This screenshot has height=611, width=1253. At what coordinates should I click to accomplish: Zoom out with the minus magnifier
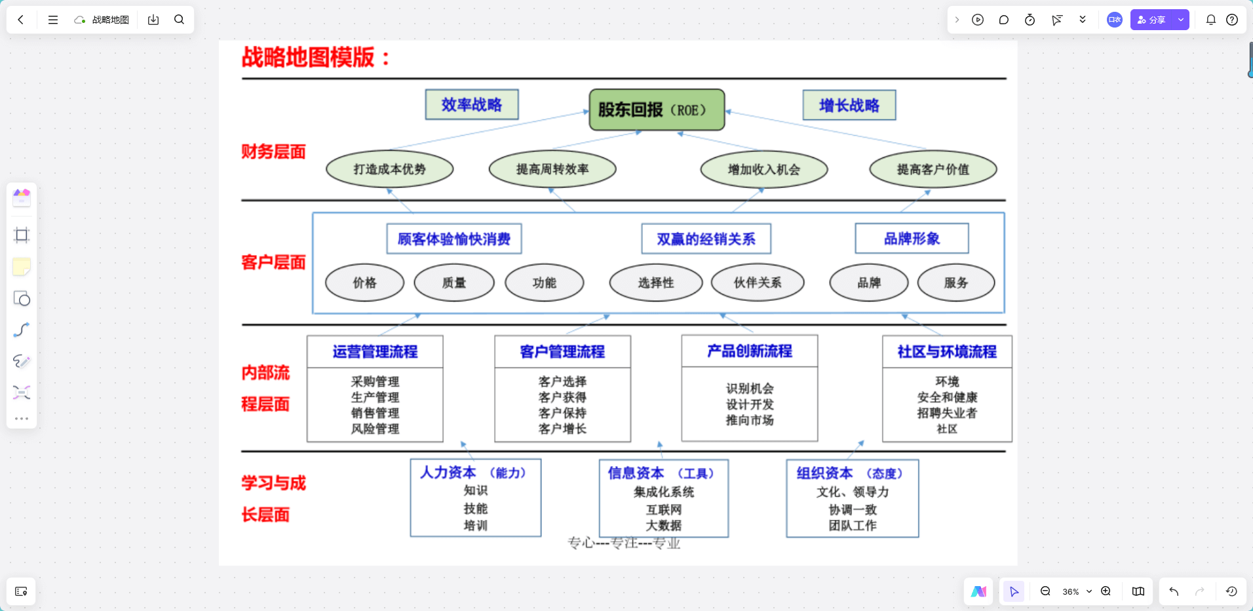tap(1045, 591)
